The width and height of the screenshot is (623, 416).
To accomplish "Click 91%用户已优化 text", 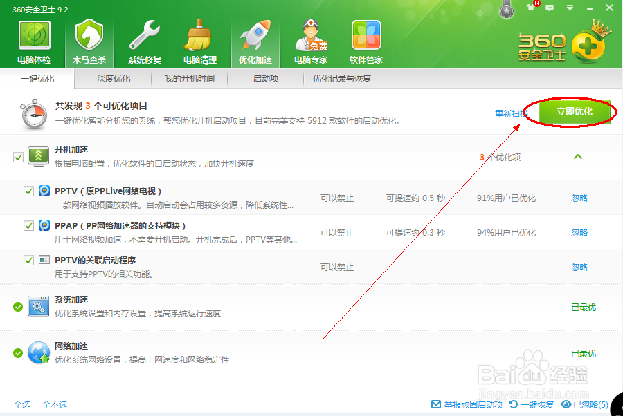I will click(x=506, y=198).
